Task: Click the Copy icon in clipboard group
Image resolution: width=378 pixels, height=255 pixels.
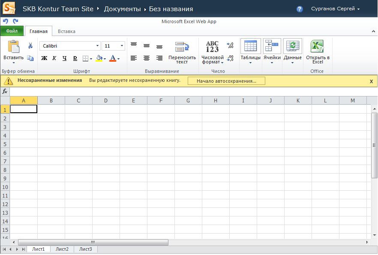Action: click(30, 58)
